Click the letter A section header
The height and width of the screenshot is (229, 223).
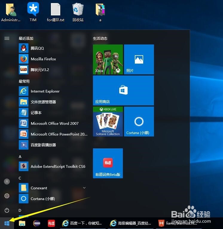[x=20, y=157]
